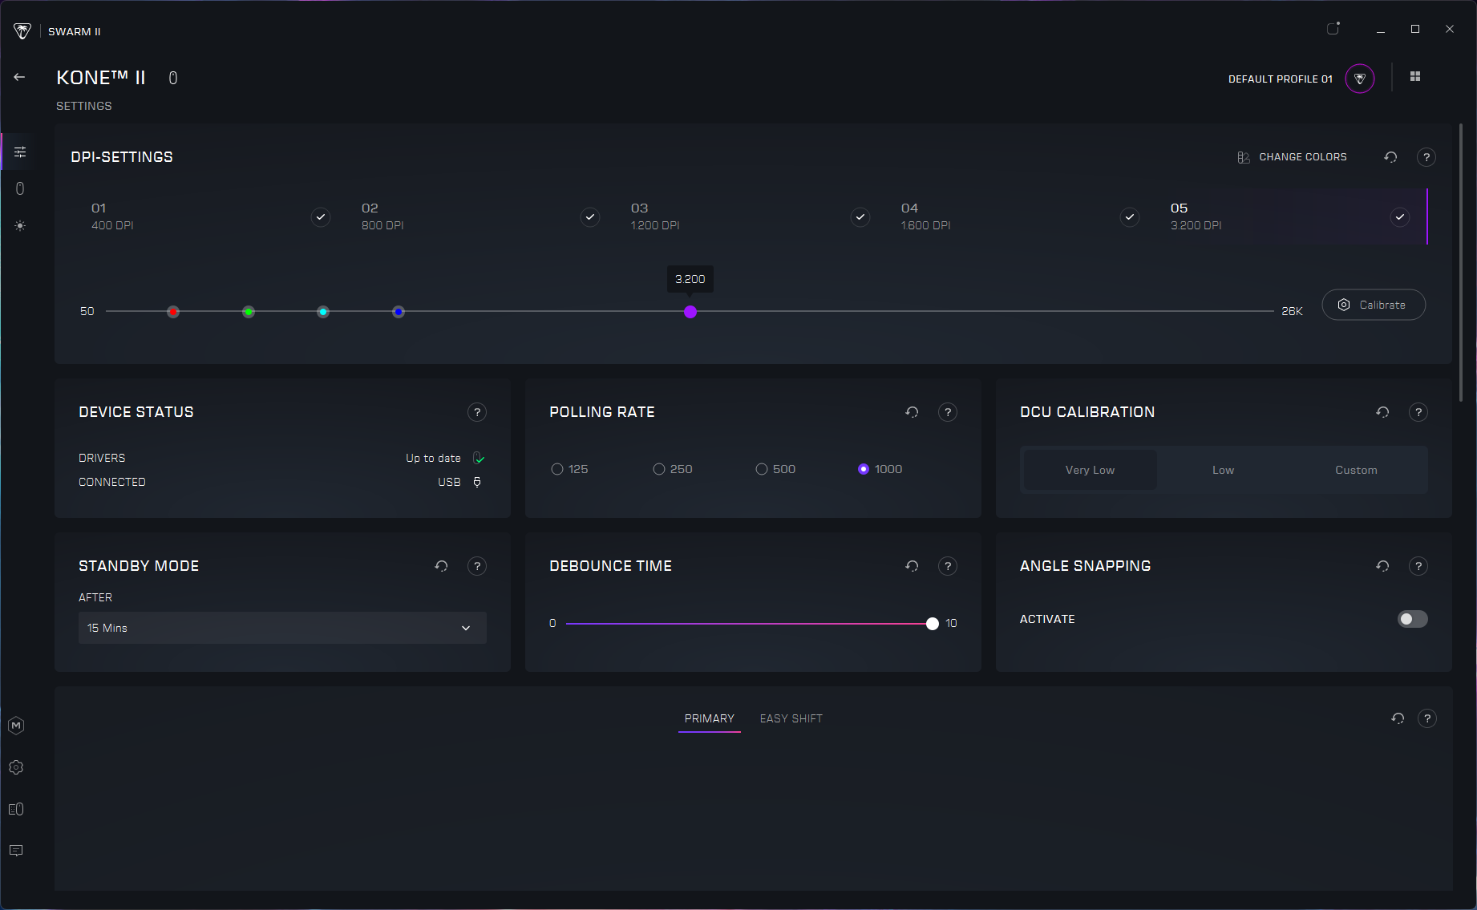
Task: Click the Swarm II logo icon
Action: click(22, 31)
